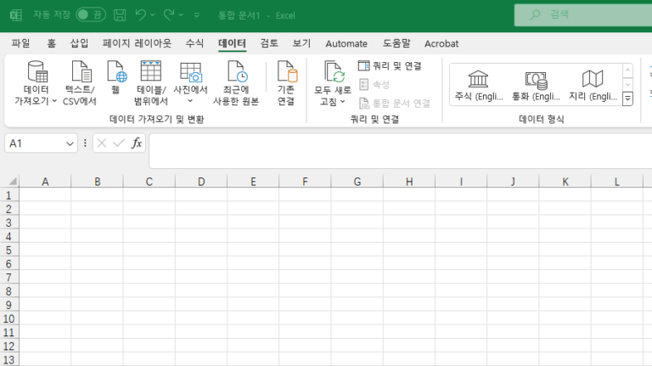Open the Quick Access Toolbar customize dropdown
This screenshot has width=652, height=366.
[197, 15]
